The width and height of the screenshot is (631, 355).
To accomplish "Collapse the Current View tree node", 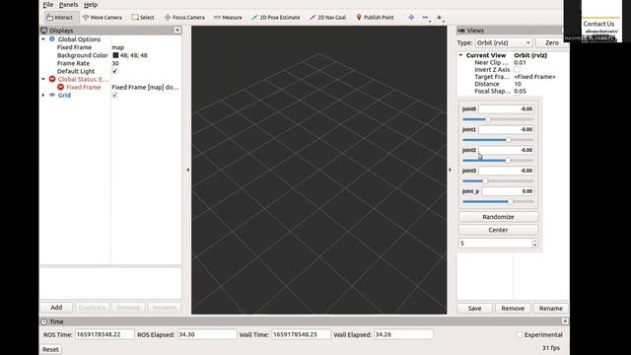I will coord(460,55).
